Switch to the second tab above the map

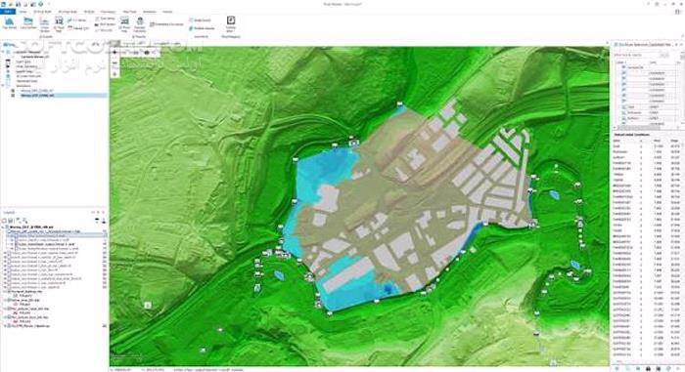coord(168,44)
